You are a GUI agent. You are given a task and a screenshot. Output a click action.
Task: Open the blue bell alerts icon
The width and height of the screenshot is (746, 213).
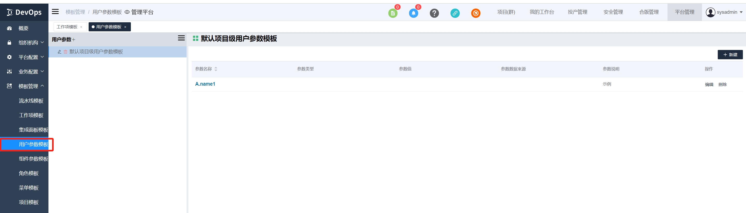(413, 13)
